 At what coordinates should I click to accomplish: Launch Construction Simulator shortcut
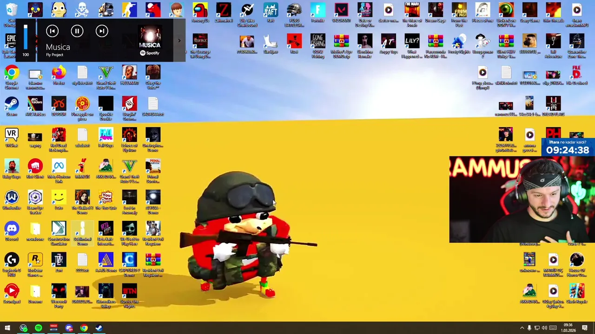pos(59,233)
